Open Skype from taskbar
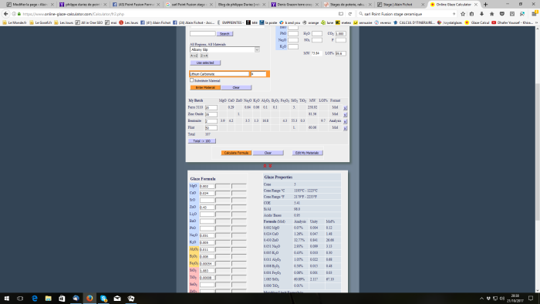 [x=103, y=299]
